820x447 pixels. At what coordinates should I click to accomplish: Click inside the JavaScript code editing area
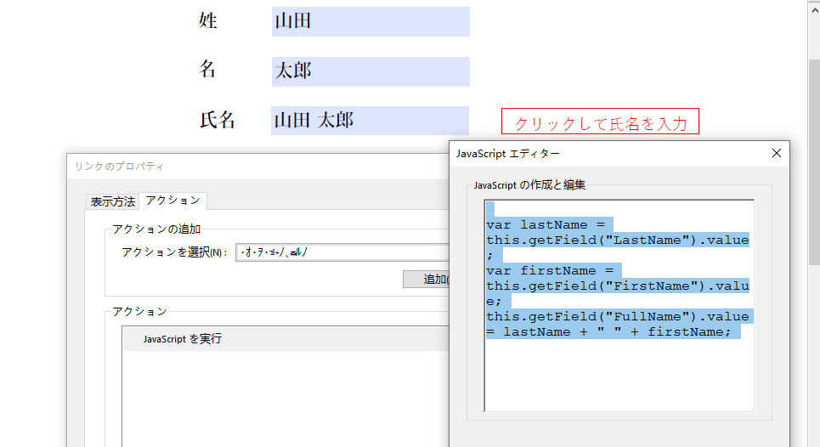pos(619,306)
